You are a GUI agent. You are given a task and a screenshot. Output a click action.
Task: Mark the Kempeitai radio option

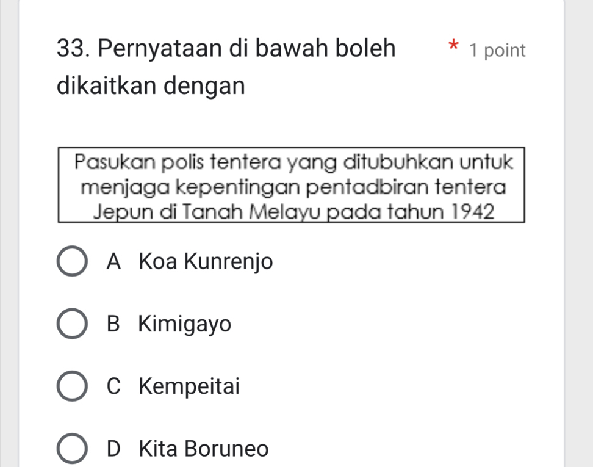click(71, 386)
